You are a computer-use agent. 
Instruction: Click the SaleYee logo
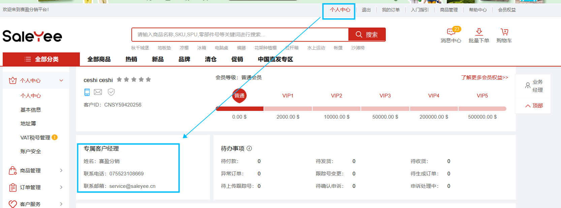pos(32,36)
